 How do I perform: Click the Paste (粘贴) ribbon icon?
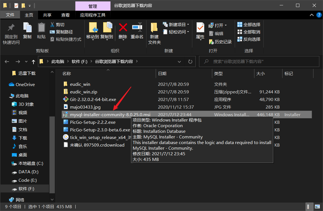click(x=41, y=31)
